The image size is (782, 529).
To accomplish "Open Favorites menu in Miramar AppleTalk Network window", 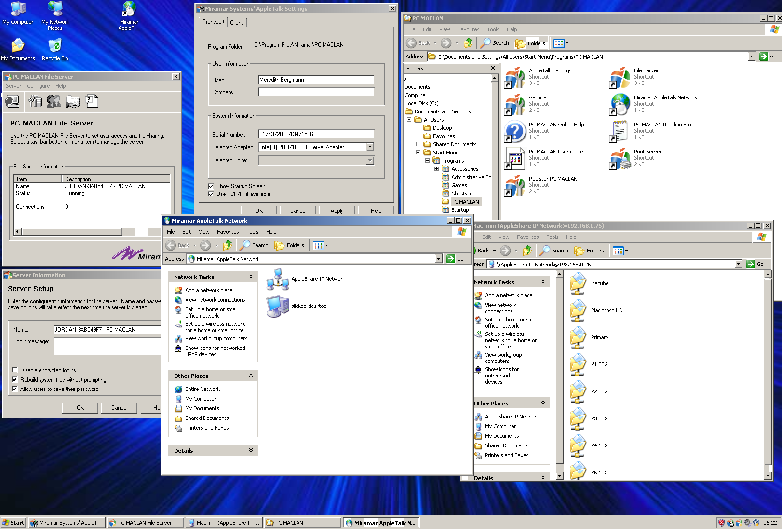I will click(228, 232).
